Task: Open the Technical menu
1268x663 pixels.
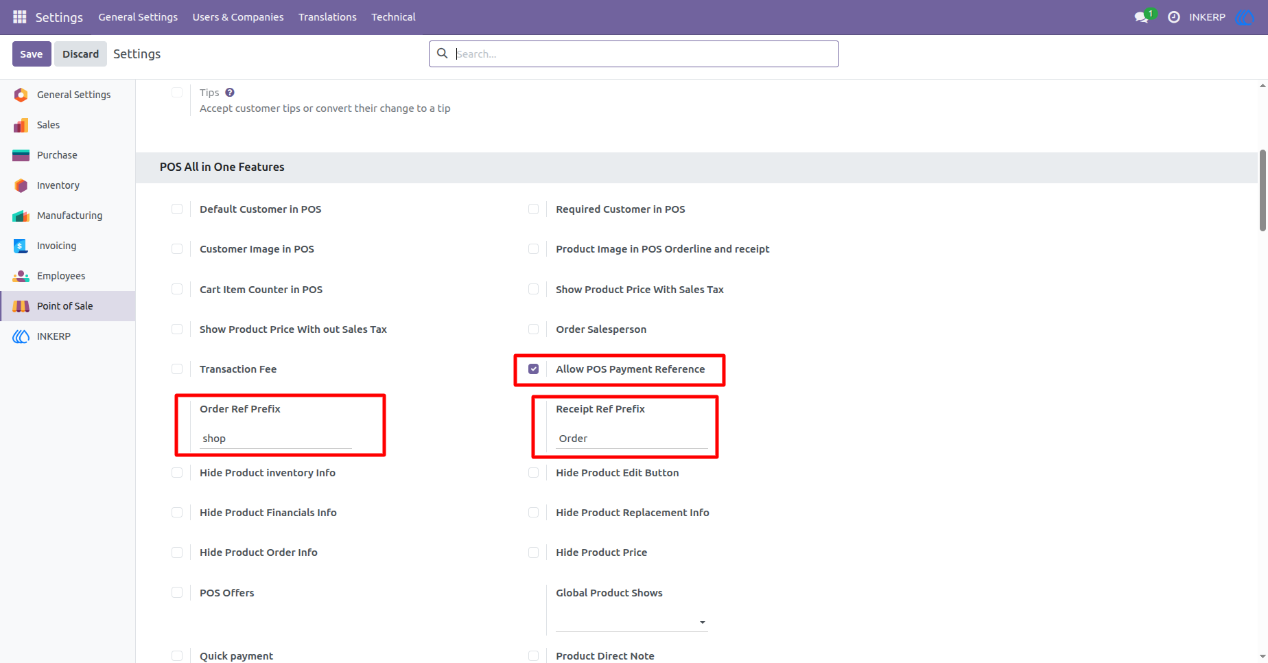Action: coord(393,17)
